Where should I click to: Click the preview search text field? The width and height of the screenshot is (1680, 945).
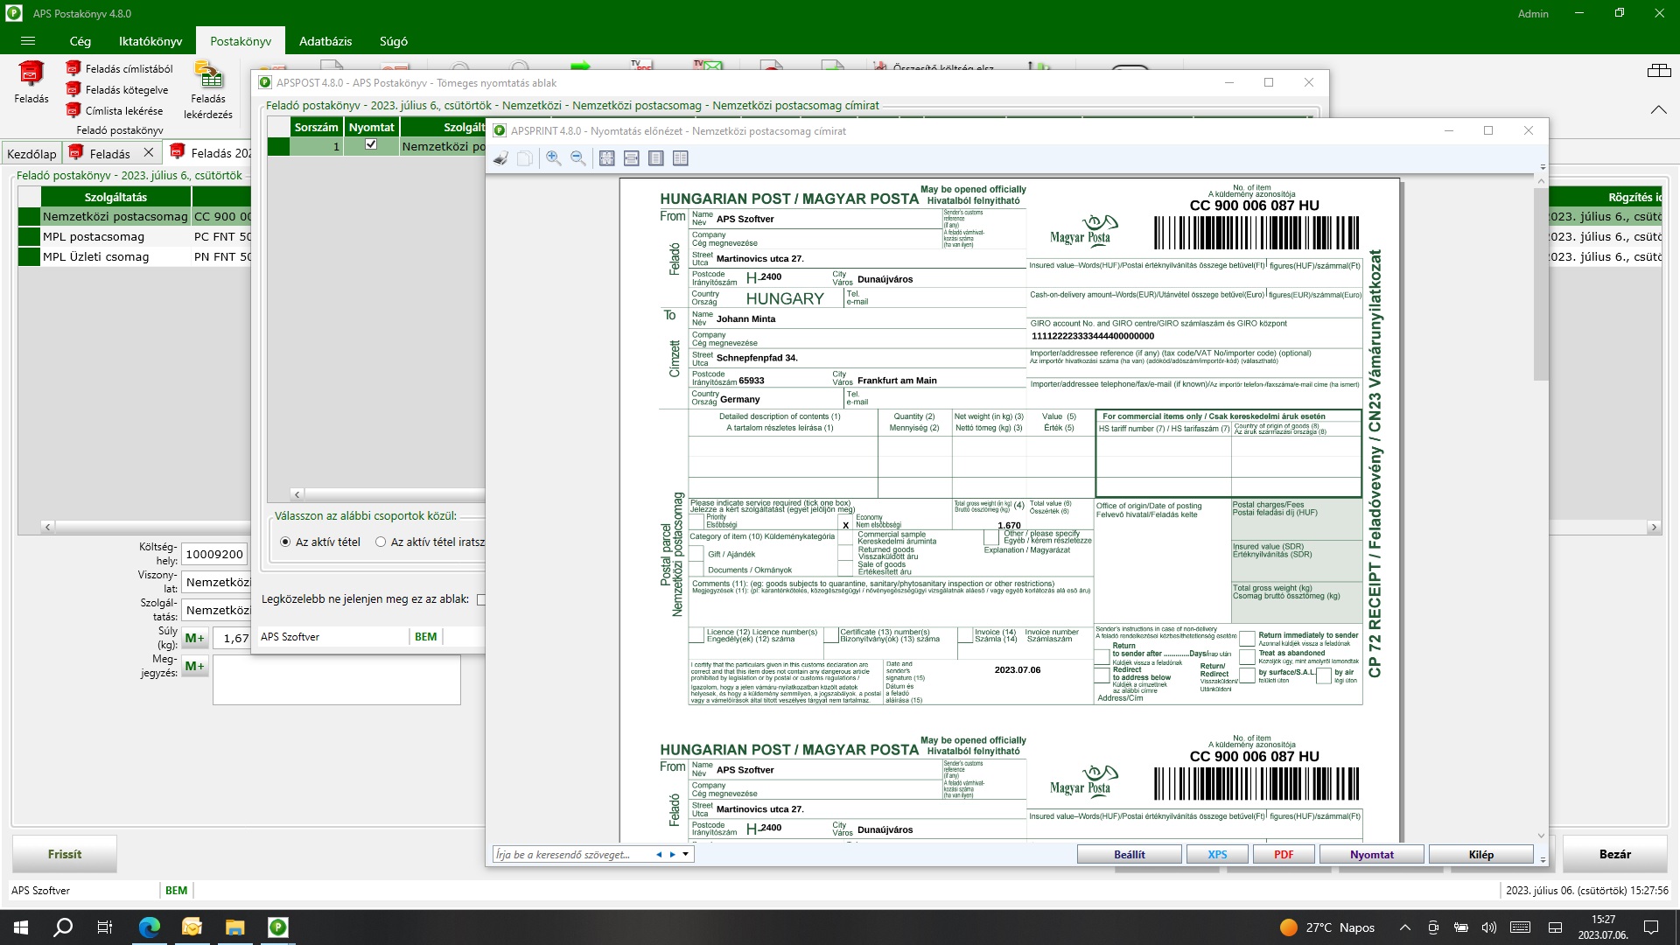pyautogui.click(x=573, y=855)
